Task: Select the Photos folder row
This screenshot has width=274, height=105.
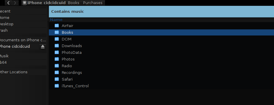Action: click(162, 59)
